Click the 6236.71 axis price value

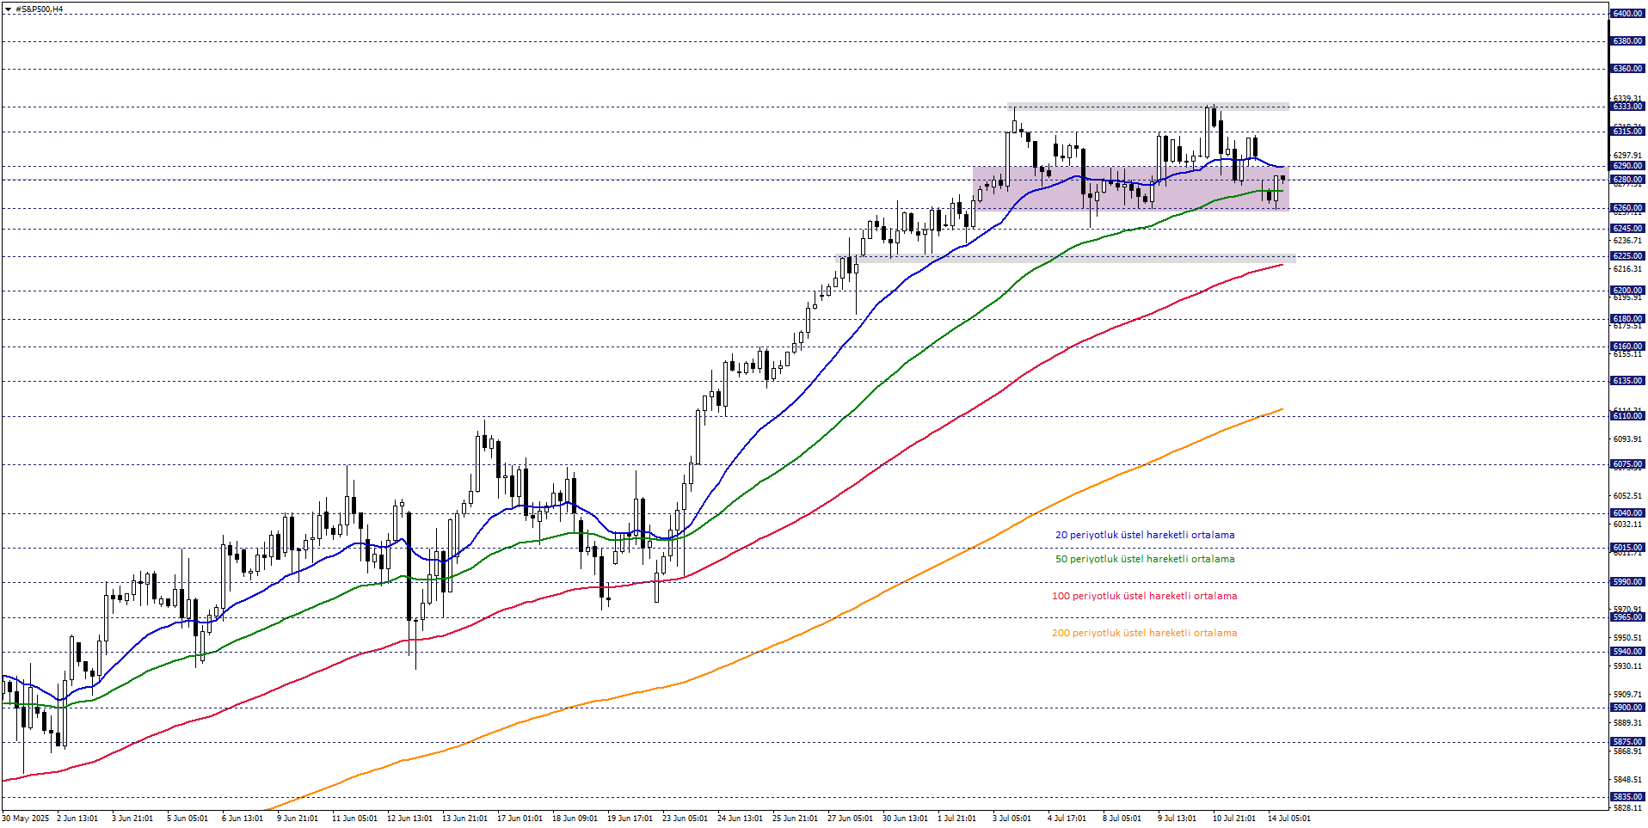tap(1627, 241)
